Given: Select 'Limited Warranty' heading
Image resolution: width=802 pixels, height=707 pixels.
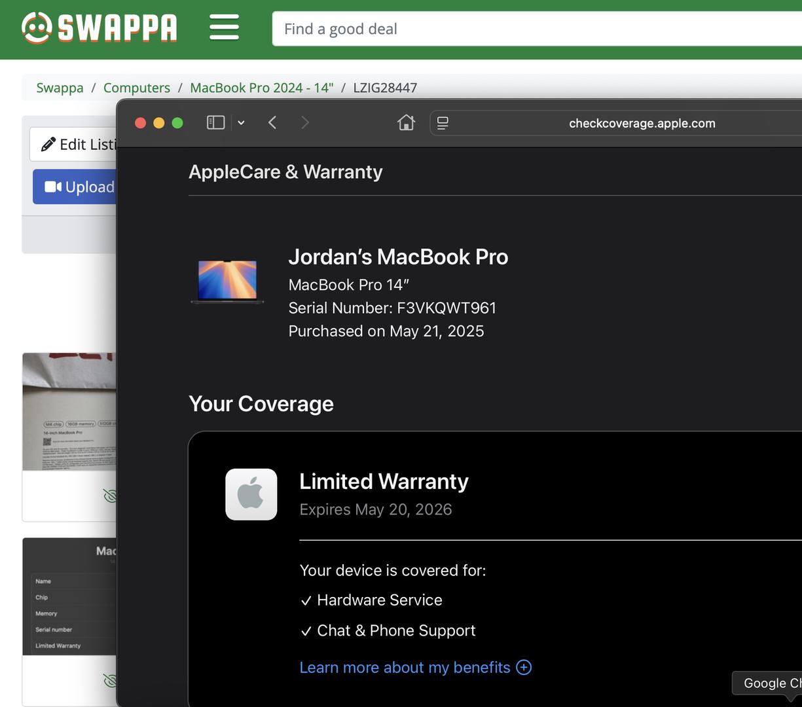Looking at the screenshot, I should point(384,482).
